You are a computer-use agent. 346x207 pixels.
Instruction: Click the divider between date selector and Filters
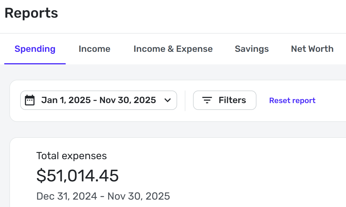tap(185, 101)
